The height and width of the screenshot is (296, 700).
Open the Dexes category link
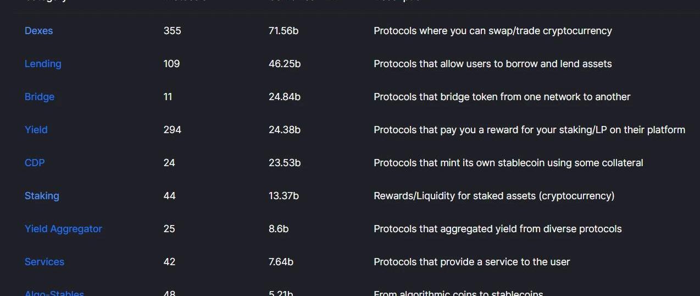click(x=38, y=31)
